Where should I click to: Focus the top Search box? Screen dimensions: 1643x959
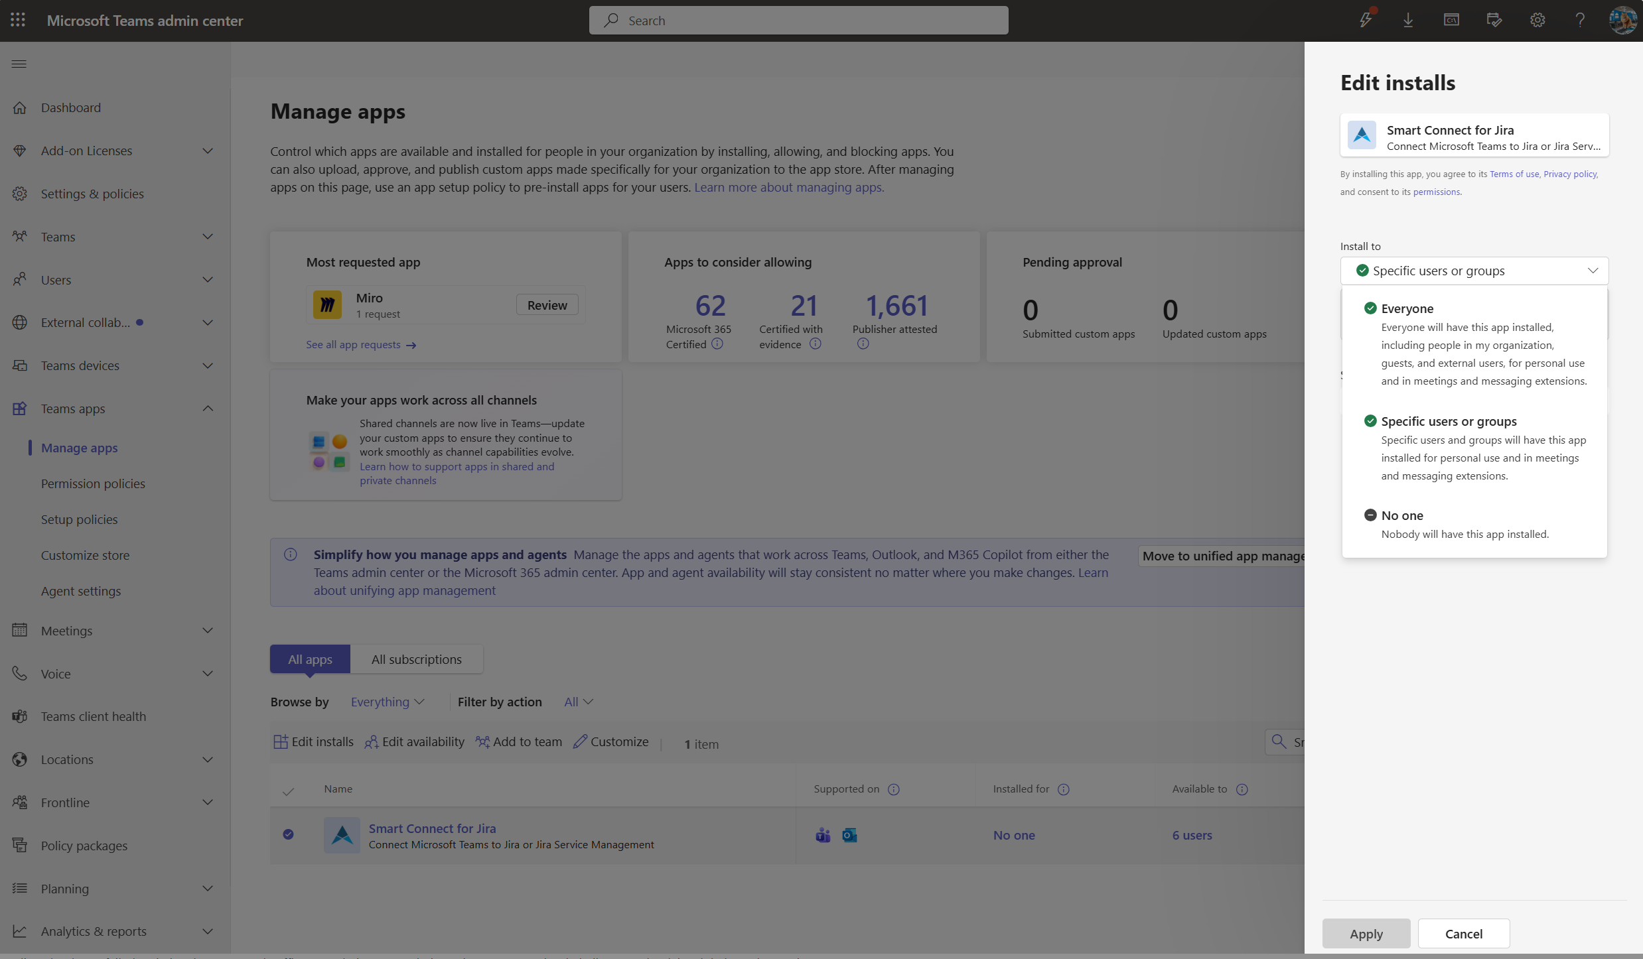(x=798, y=21)
